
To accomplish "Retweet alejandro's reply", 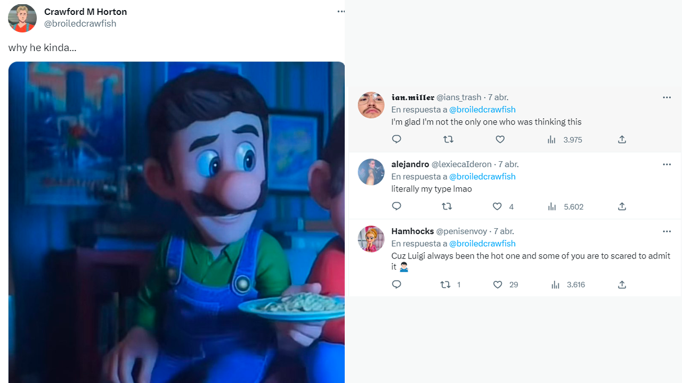I will coord(447,206).
